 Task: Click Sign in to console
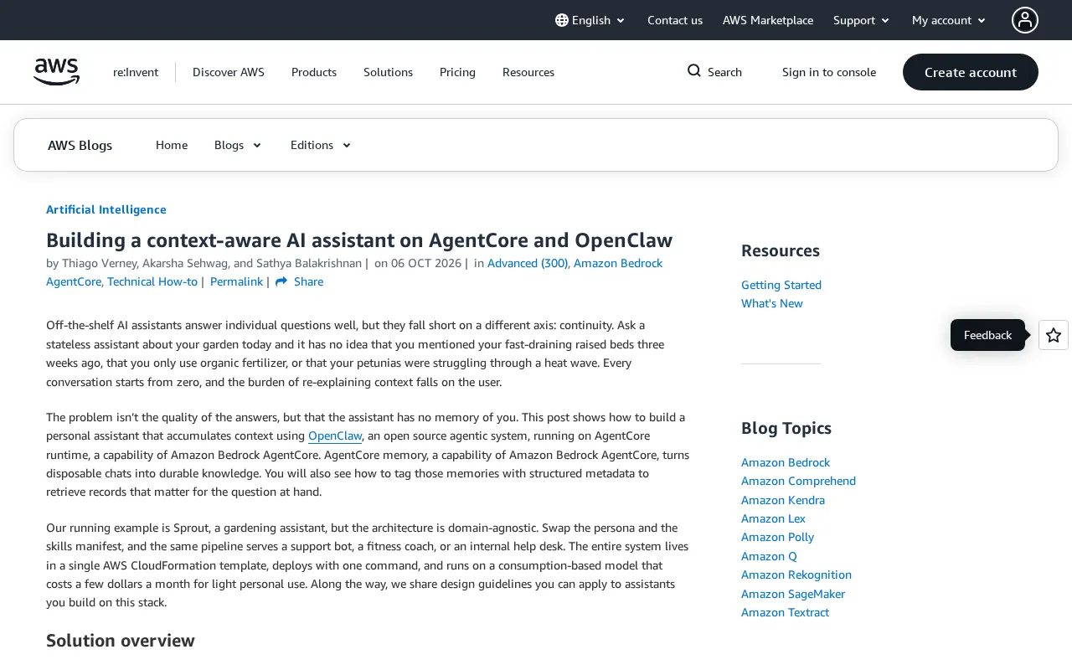tap(829, 72)
